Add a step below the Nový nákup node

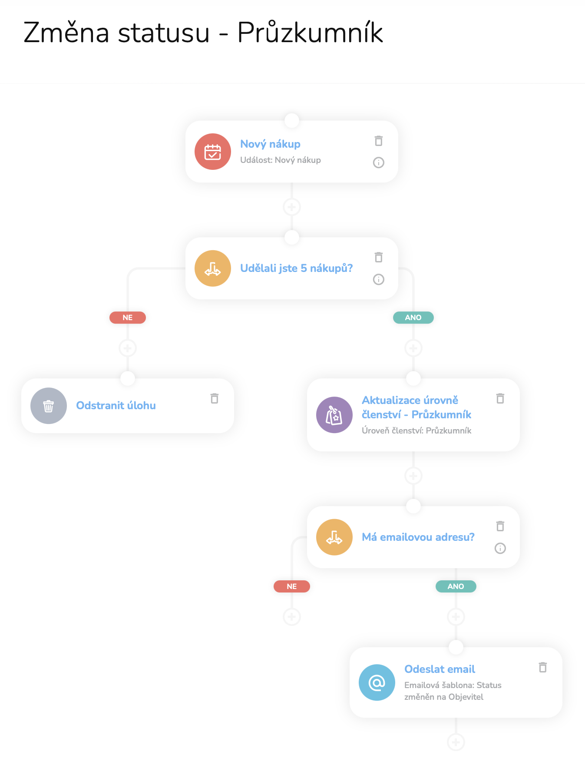(x=292, y=207)
